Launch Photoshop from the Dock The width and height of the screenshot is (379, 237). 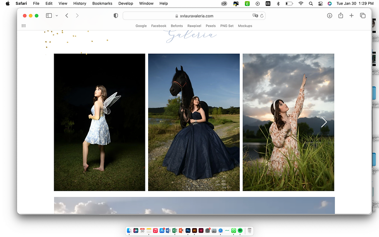[x=188, y=230]
